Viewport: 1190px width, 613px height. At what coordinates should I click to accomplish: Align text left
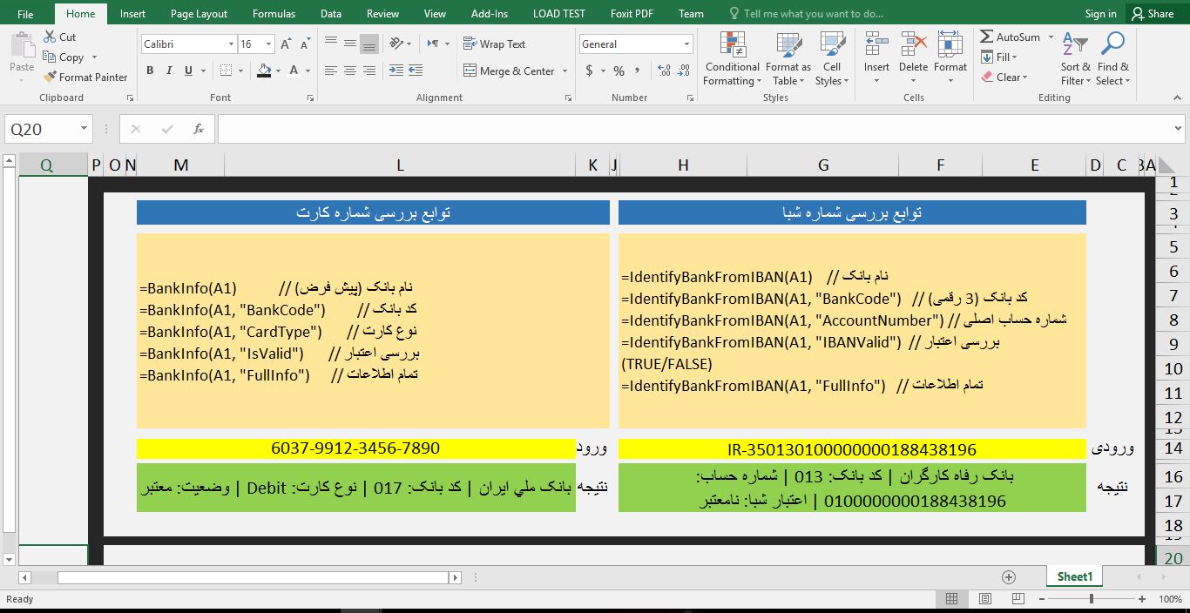331,71
